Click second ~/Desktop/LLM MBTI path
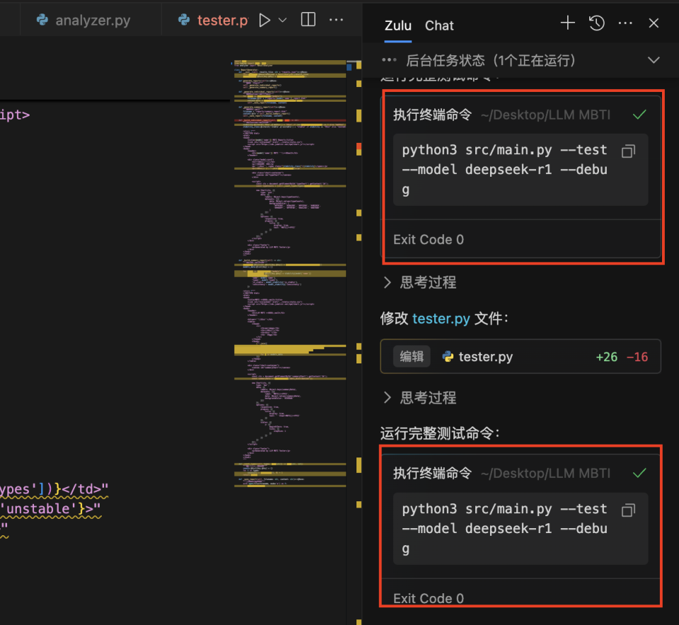 tap(545, 473)
